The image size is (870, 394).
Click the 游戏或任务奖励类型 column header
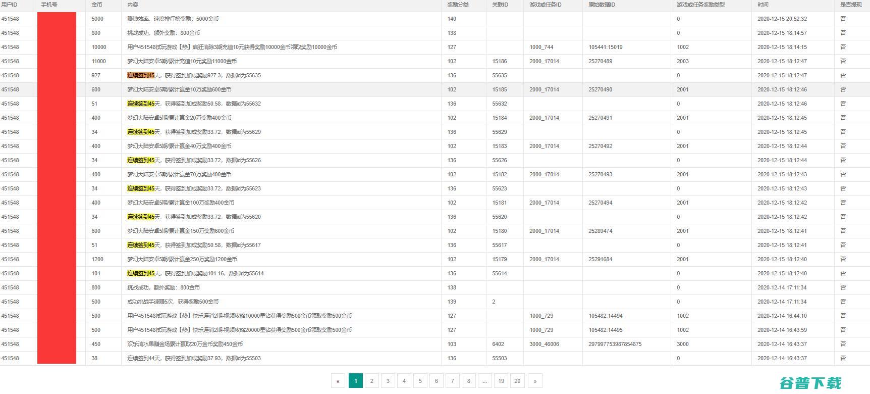(x=700, y=5)
